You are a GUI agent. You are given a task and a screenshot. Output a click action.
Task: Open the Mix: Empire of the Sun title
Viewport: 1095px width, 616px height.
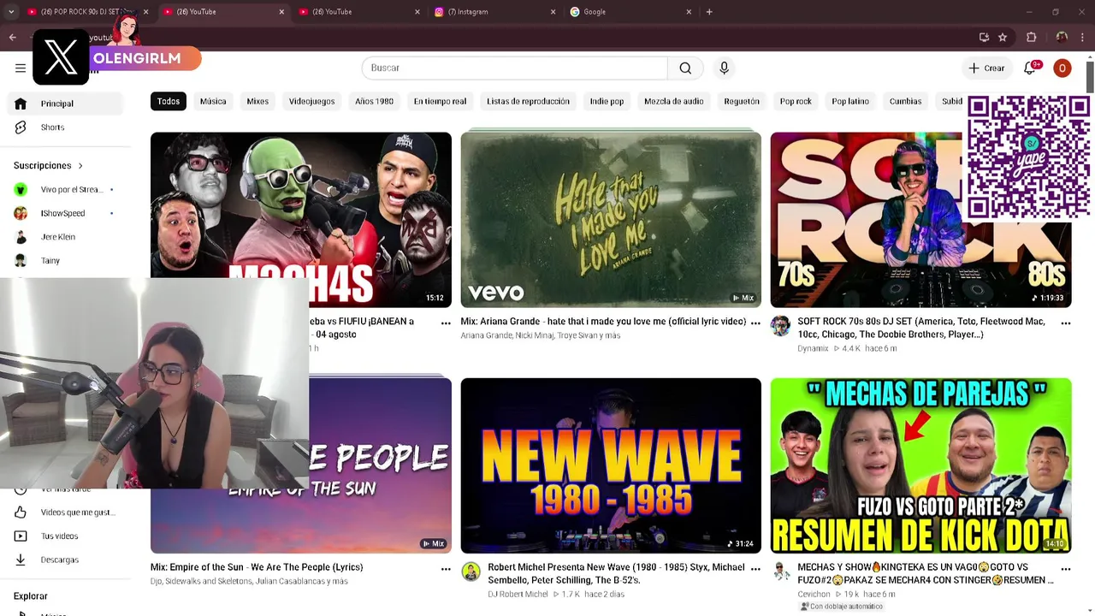[x=257, y=567]
